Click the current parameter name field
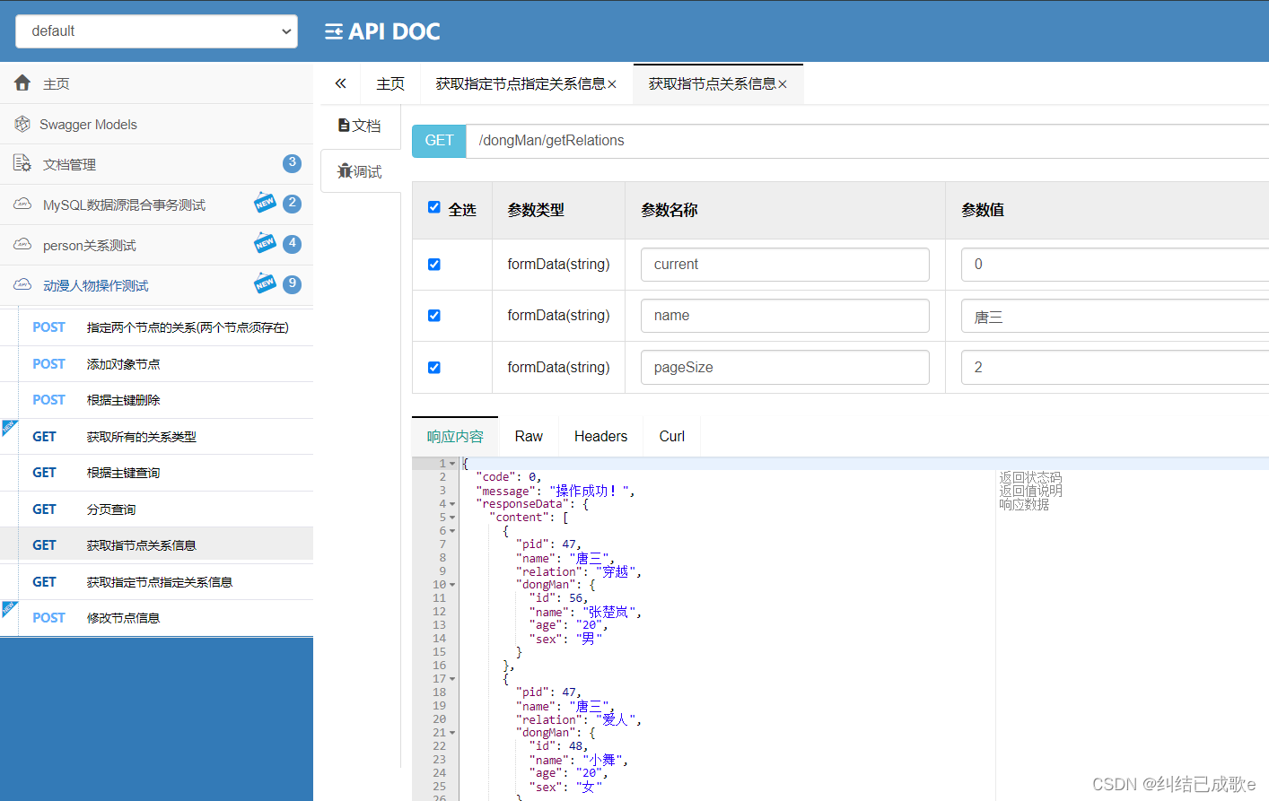The height and width of the screenshot is (801, 1269). coord(784,265)
